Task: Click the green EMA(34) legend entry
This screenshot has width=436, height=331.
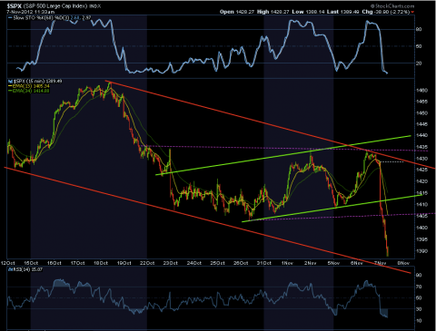Action: click(29, 91)
